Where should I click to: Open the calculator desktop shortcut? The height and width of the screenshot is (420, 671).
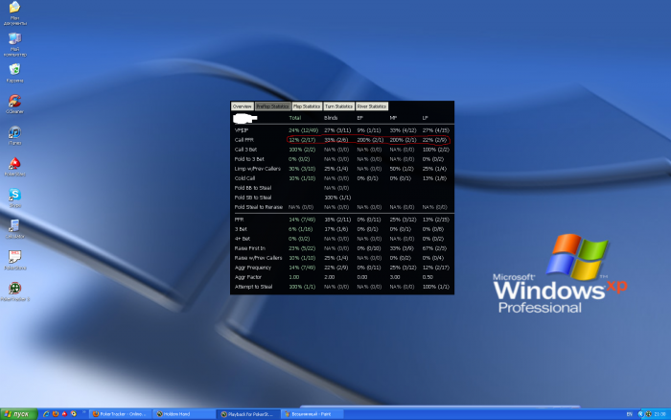(x=14, y=228)
